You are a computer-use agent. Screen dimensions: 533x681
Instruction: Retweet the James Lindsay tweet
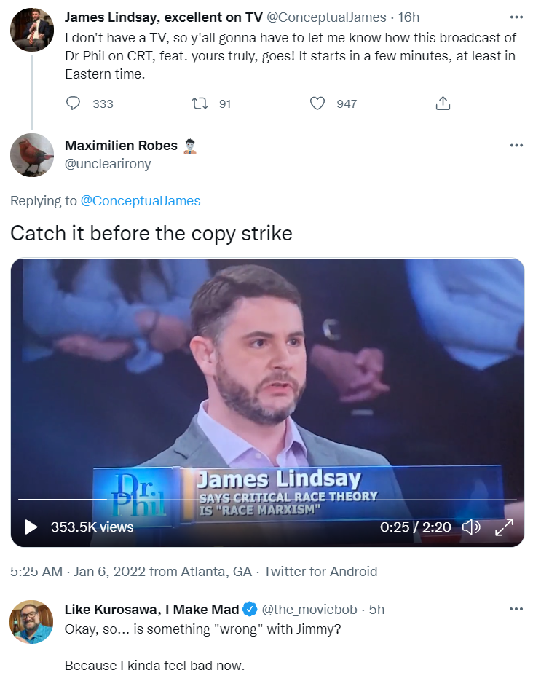tap(200, 103)
